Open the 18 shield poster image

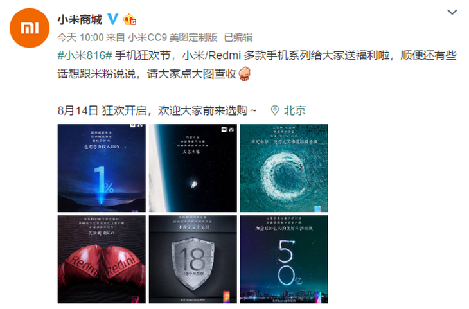point(193,259)
